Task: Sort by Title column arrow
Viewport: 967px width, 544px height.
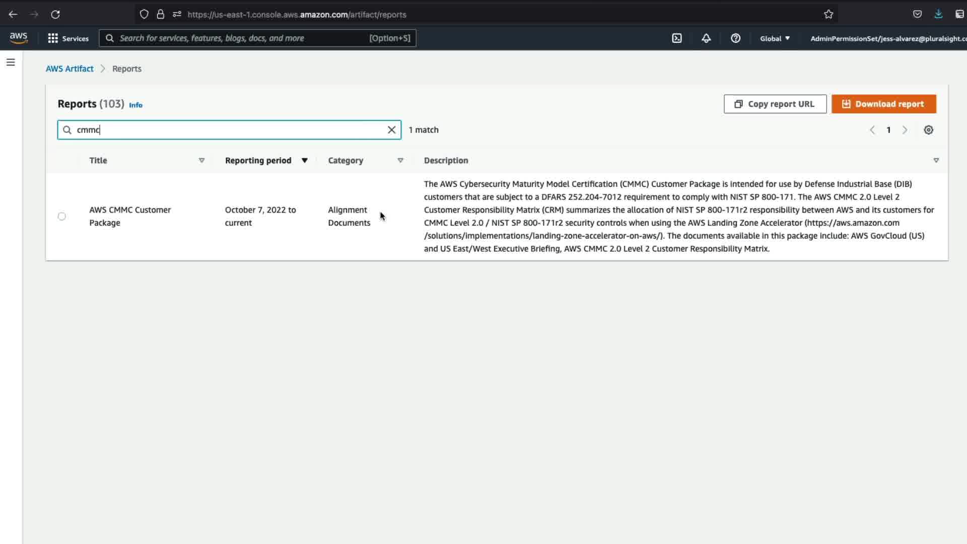Action: [x=201, y=161]
